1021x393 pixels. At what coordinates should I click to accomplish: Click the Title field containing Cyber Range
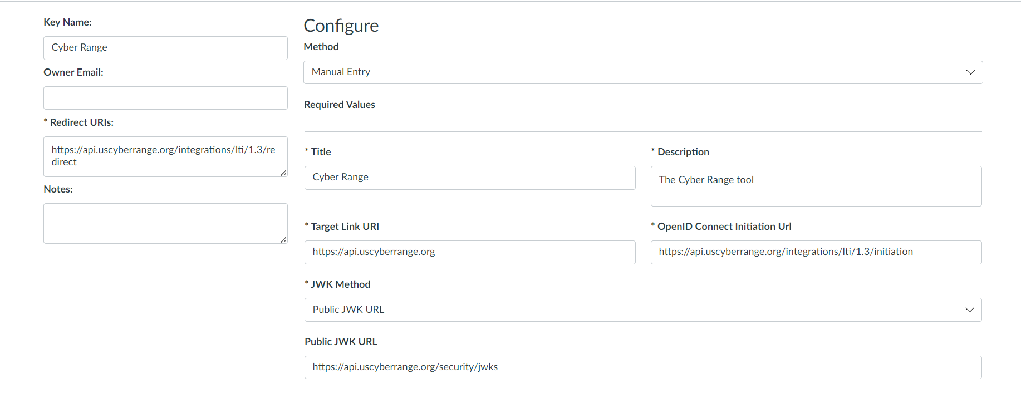(469, 178)
